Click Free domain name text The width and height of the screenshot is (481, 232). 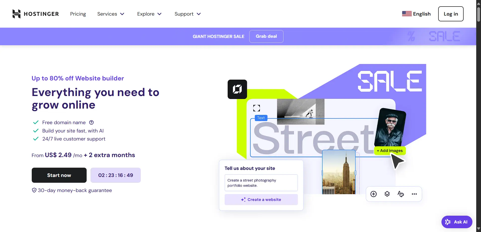[64, 122]
